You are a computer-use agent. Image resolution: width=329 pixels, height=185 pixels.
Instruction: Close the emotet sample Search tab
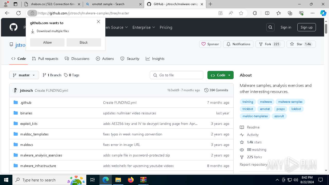140,4
